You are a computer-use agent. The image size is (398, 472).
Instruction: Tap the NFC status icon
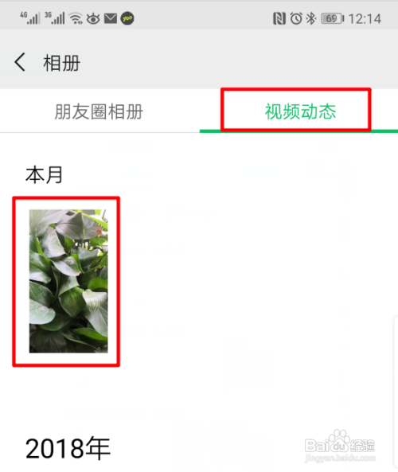pos(279,18)
